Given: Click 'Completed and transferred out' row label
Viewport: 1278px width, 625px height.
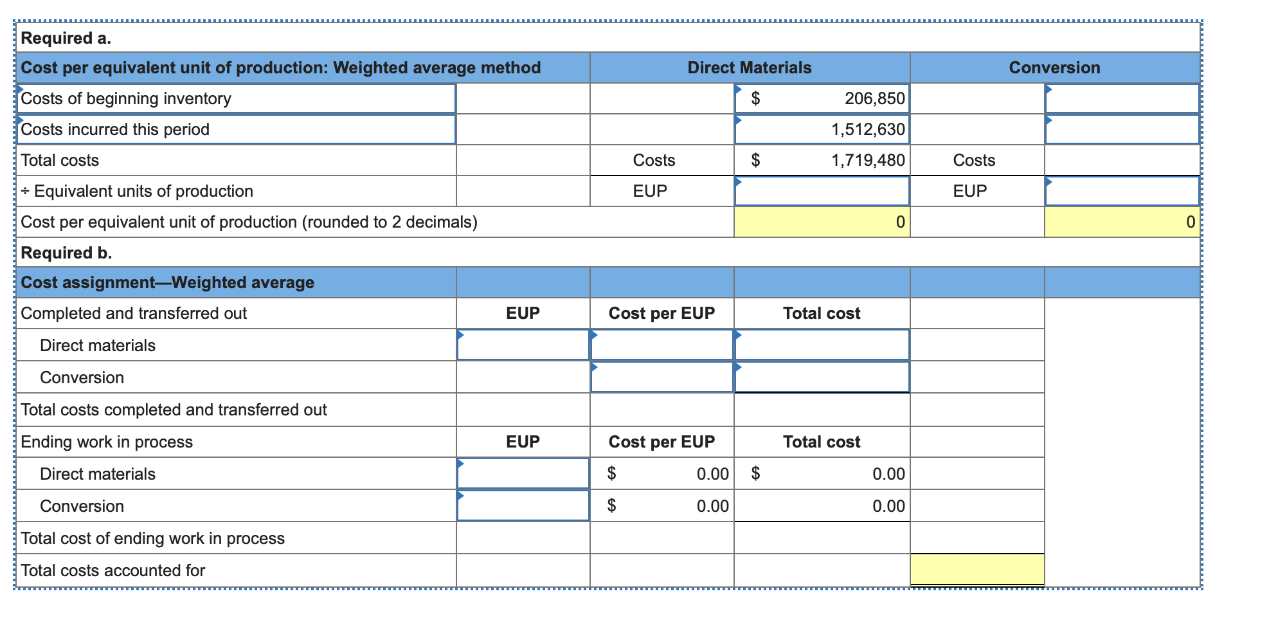Looking at the screenshot, I should (x=134, y=313).
